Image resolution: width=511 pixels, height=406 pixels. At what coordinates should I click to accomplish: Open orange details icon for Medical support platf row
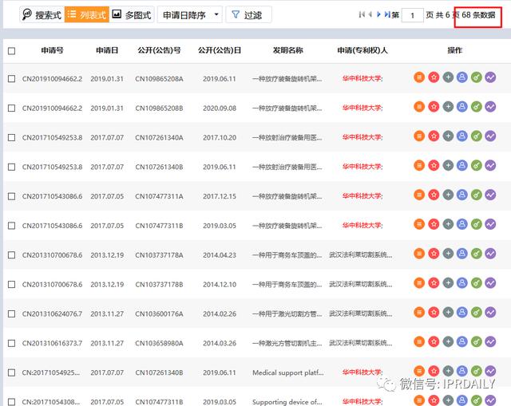click(419, 371)
